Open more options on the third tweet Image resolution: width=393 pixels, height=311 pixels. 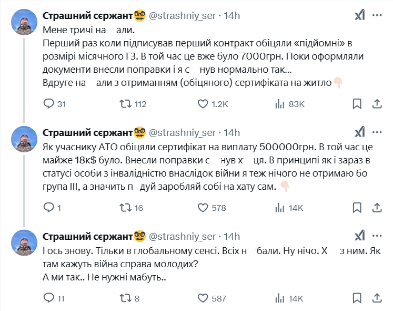[x=377, y=236]
